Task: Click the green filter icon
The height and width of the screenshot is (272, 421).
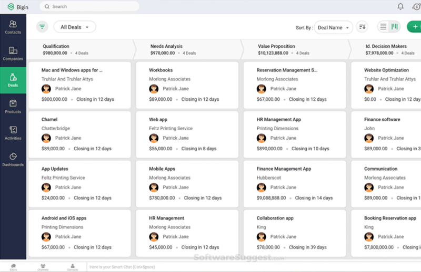Action: (x=42, y=27)
